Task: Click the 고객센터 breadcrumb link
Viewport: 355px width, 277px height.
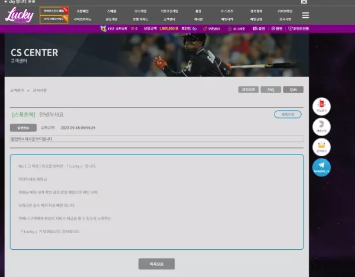Action: 17,90
